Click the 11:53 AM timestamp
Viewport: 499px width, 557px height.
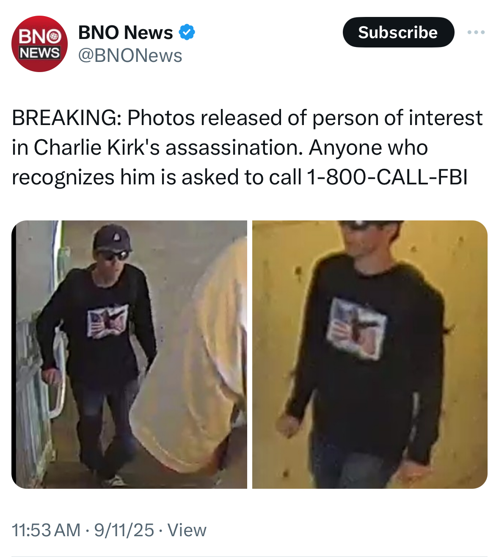coord(46,530)
